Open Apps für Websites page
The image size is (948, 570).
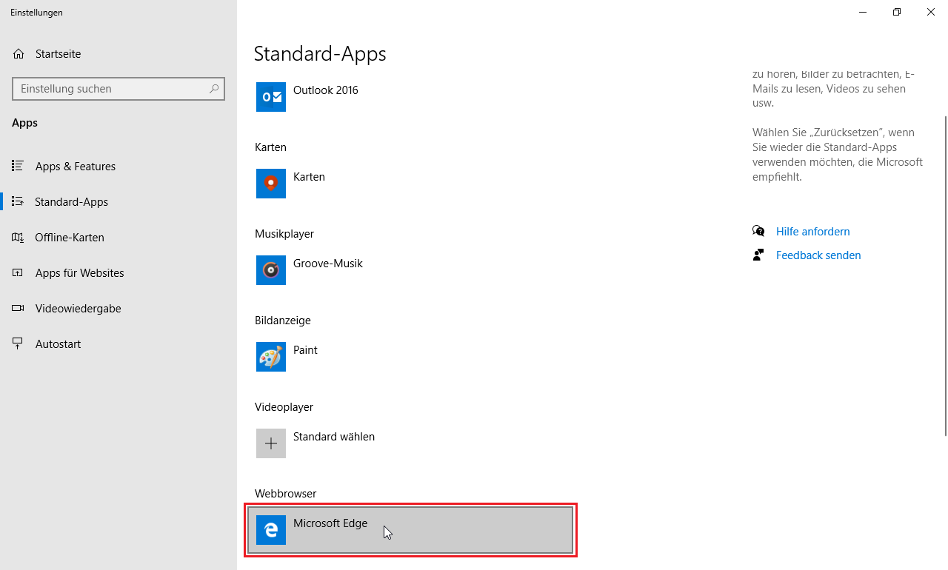click(x=79, y=273)
